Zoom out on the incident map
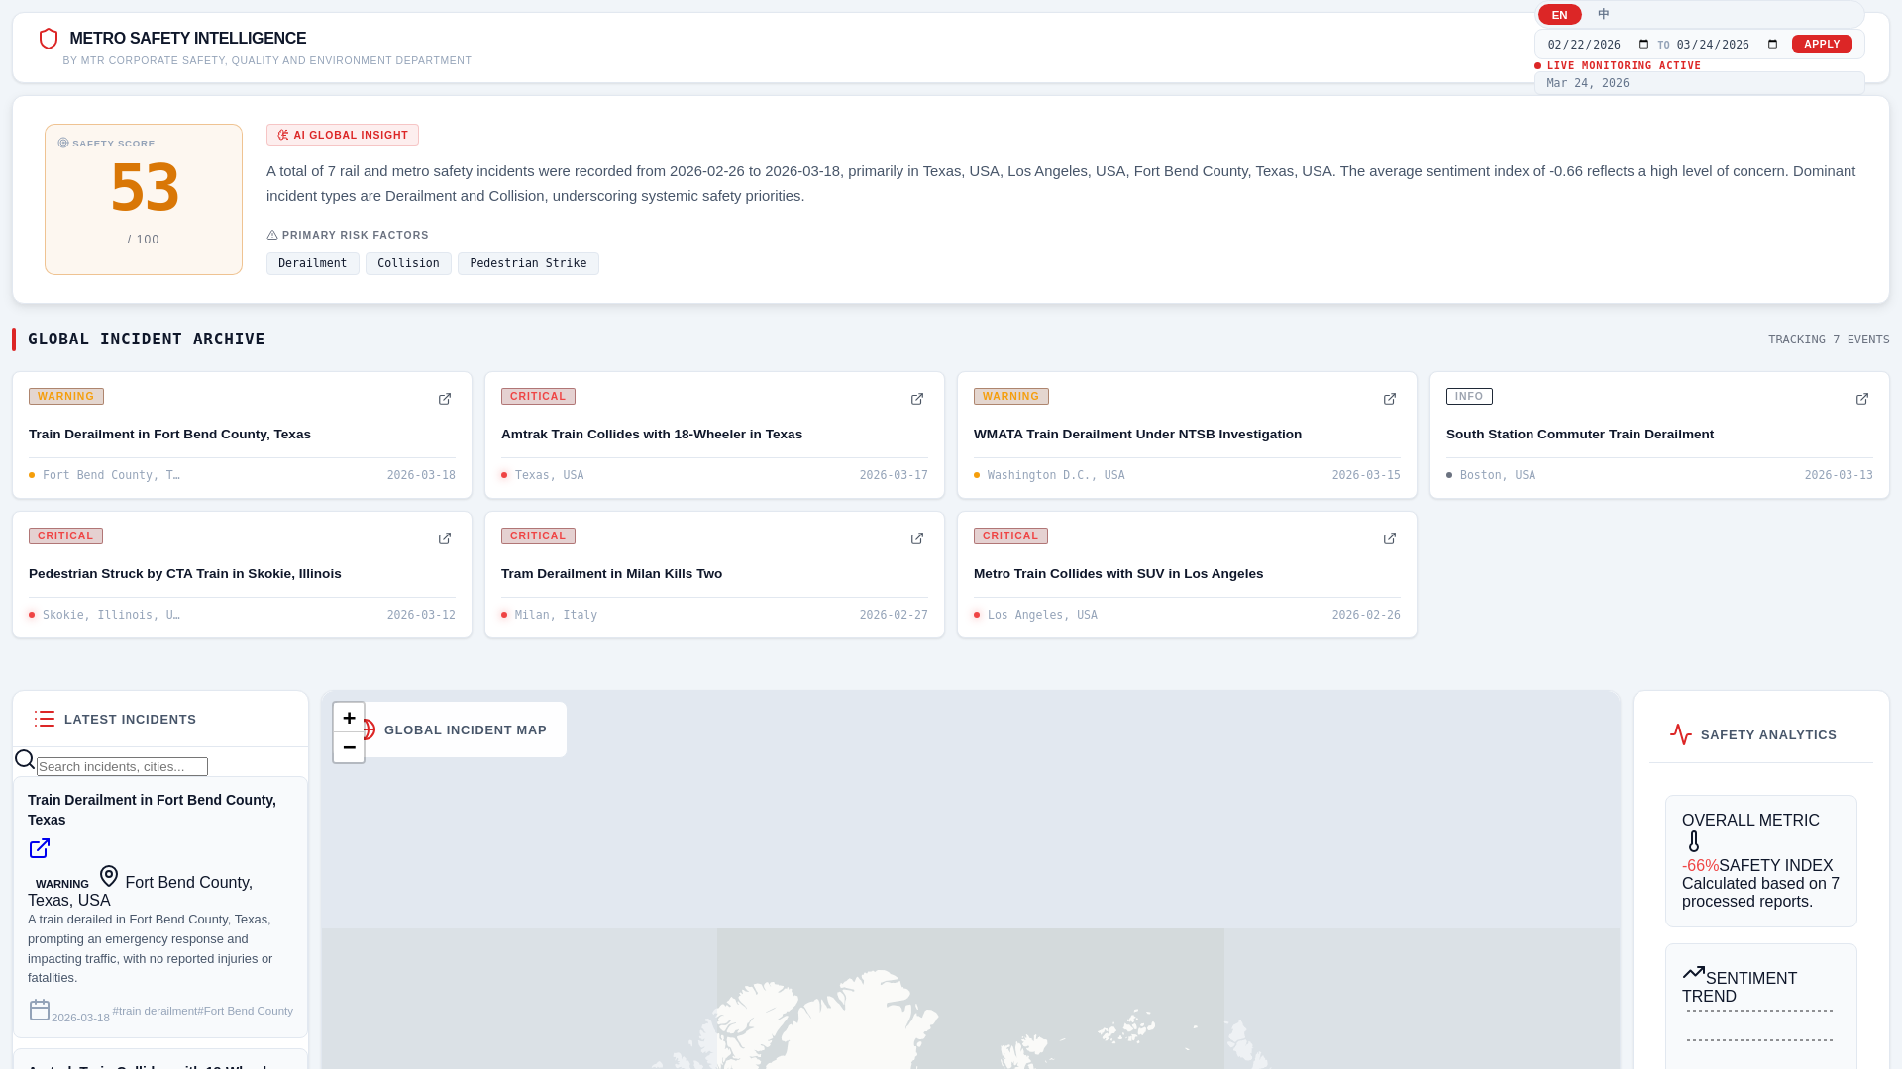This screenshot has width=1902, height=1069. 349,747
